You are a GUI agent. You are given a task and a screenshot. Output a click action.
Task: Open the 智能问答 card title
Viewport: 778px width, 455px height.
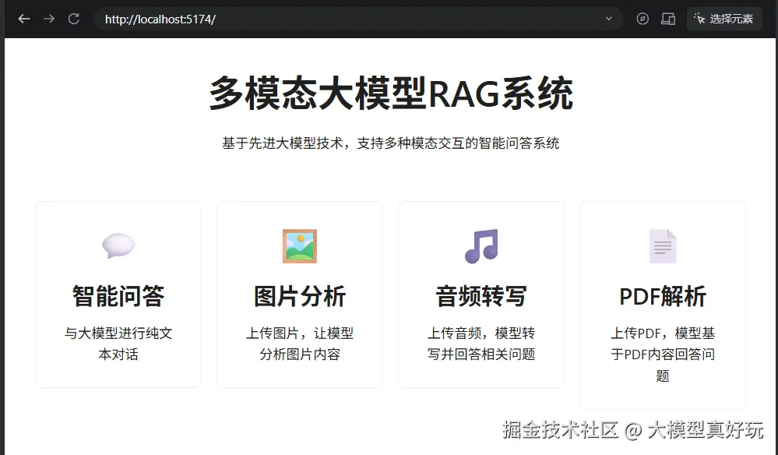(x=118, y=296)
